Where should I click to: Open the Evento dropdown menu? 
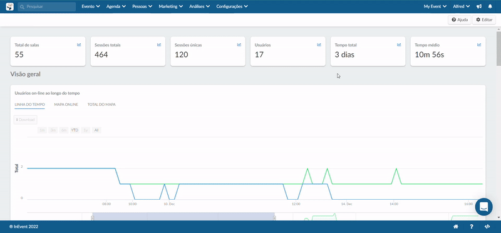[91, 6]
